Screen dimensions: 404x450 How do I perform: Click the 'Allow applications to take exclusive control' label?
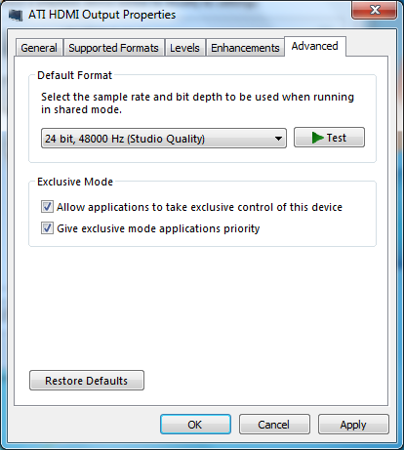click(199, 207)
